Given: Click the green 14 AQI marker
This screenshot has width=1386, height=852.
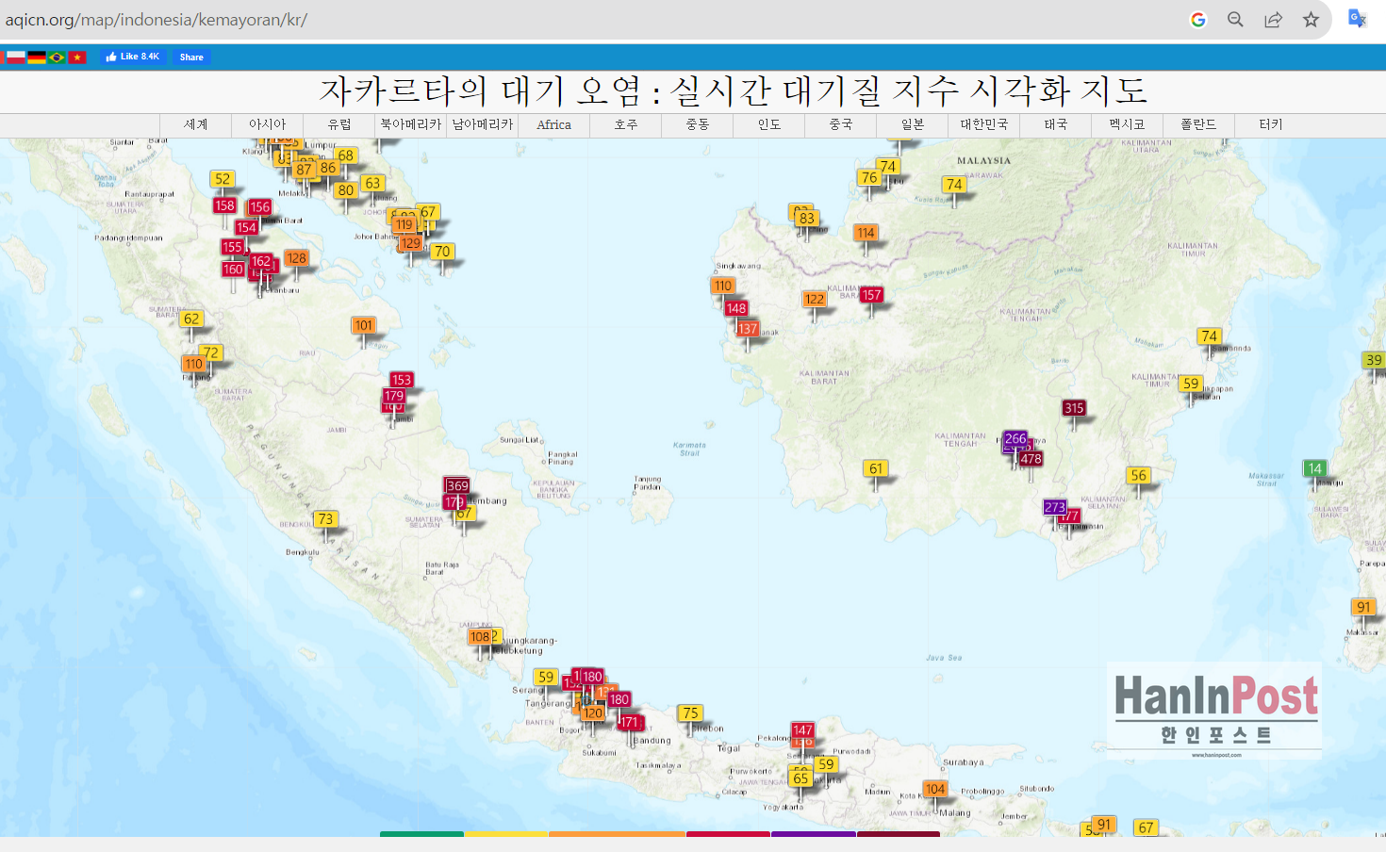Looking at the screenshot, I should (x=1314, y=468).
